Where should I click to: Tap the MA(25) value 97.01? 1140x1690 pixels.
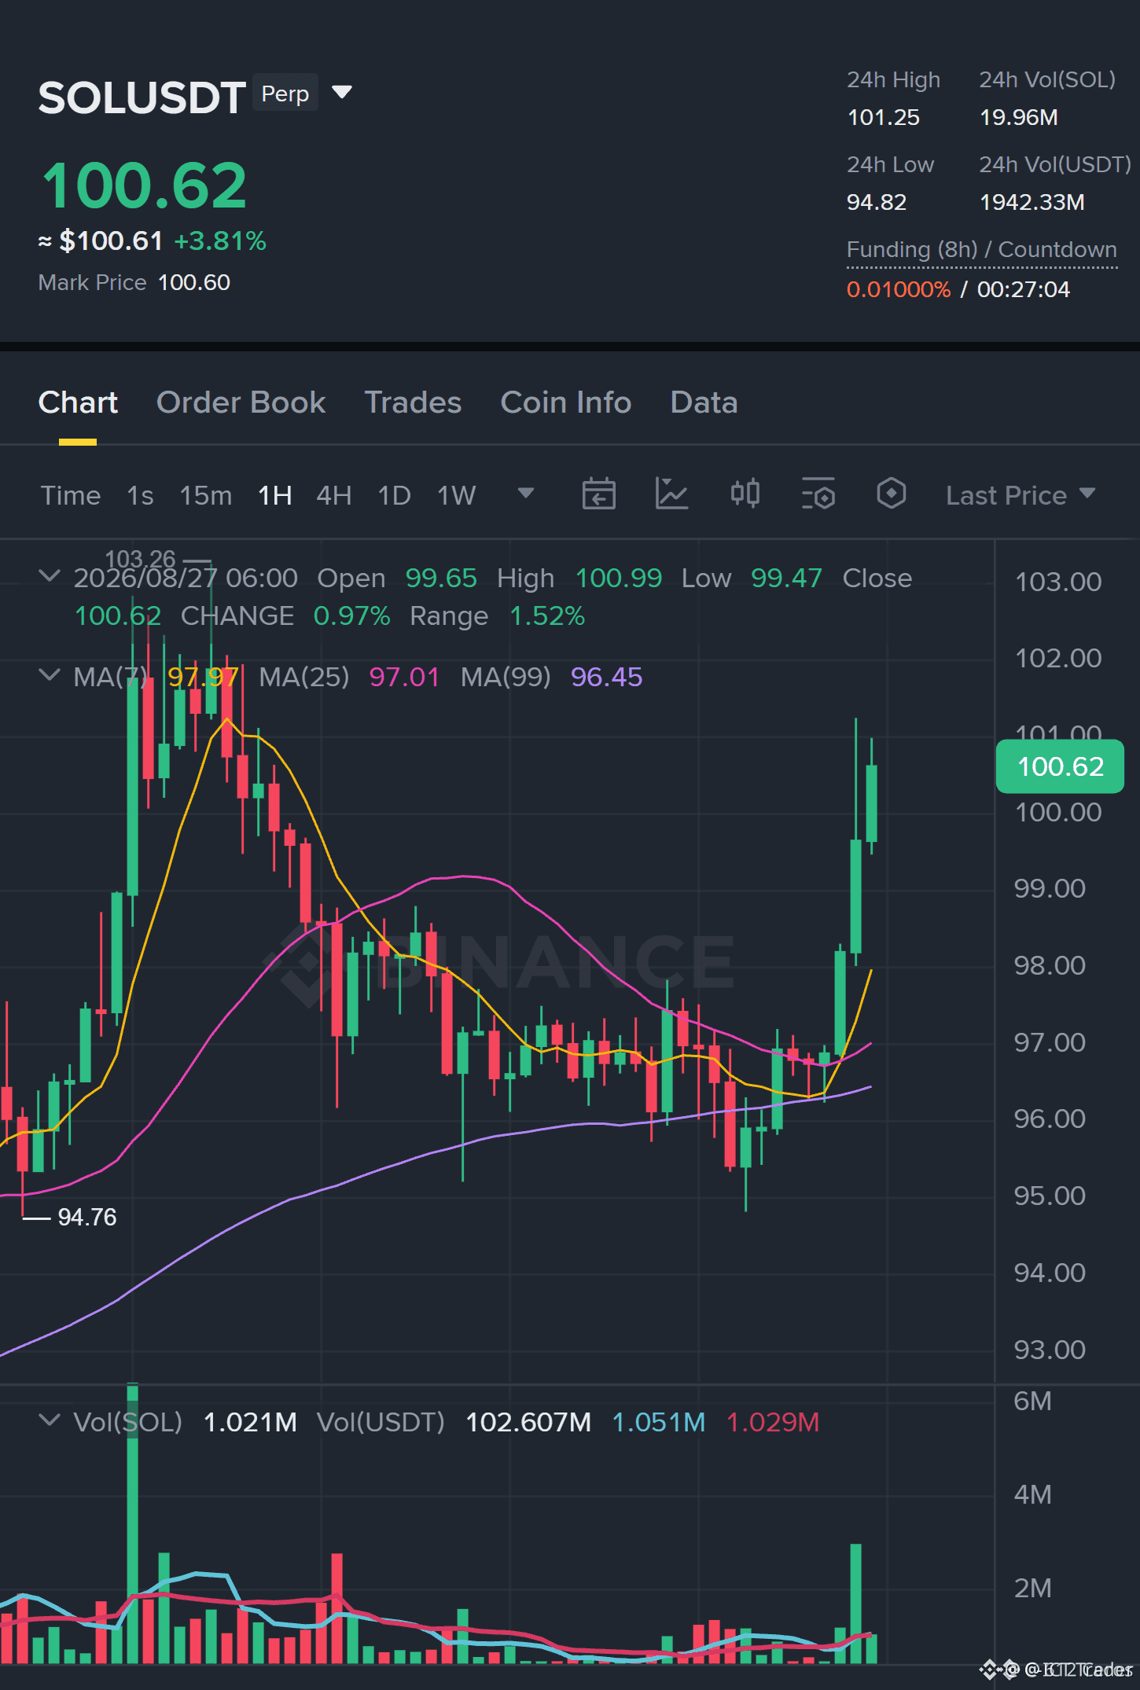point(404,677)
